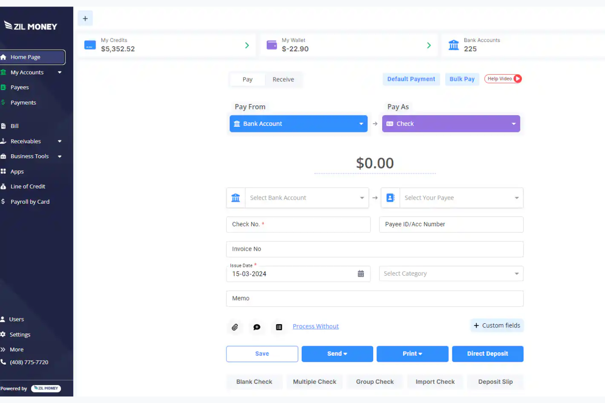Click the Payees sidebar icon

3,87
